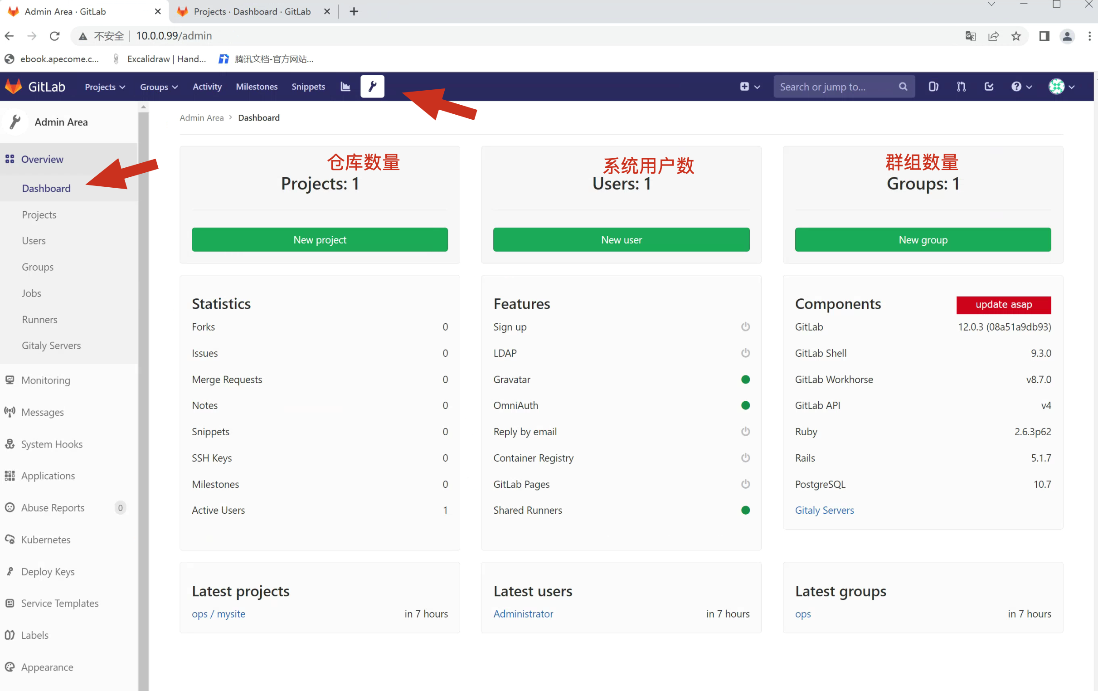Open the Analytics chart icon in navbar

pos(345,87)
